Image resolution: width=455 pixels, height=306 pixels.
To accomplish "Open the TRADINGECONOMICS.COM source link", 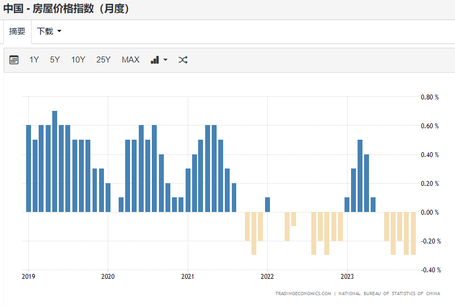I will [x=303, y=293].
